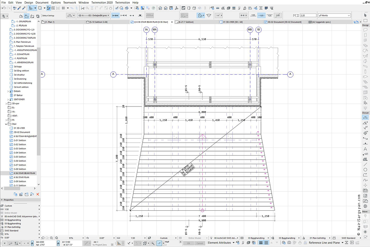Toggle static dimension wifi-shaped icon

[209, 15]
